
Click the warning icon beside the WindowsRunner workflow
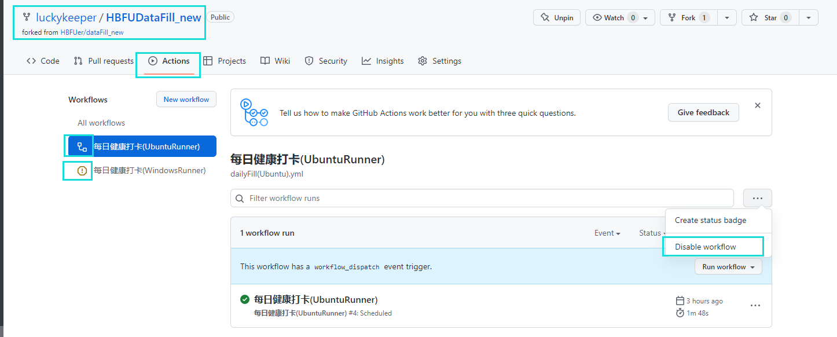82,170
